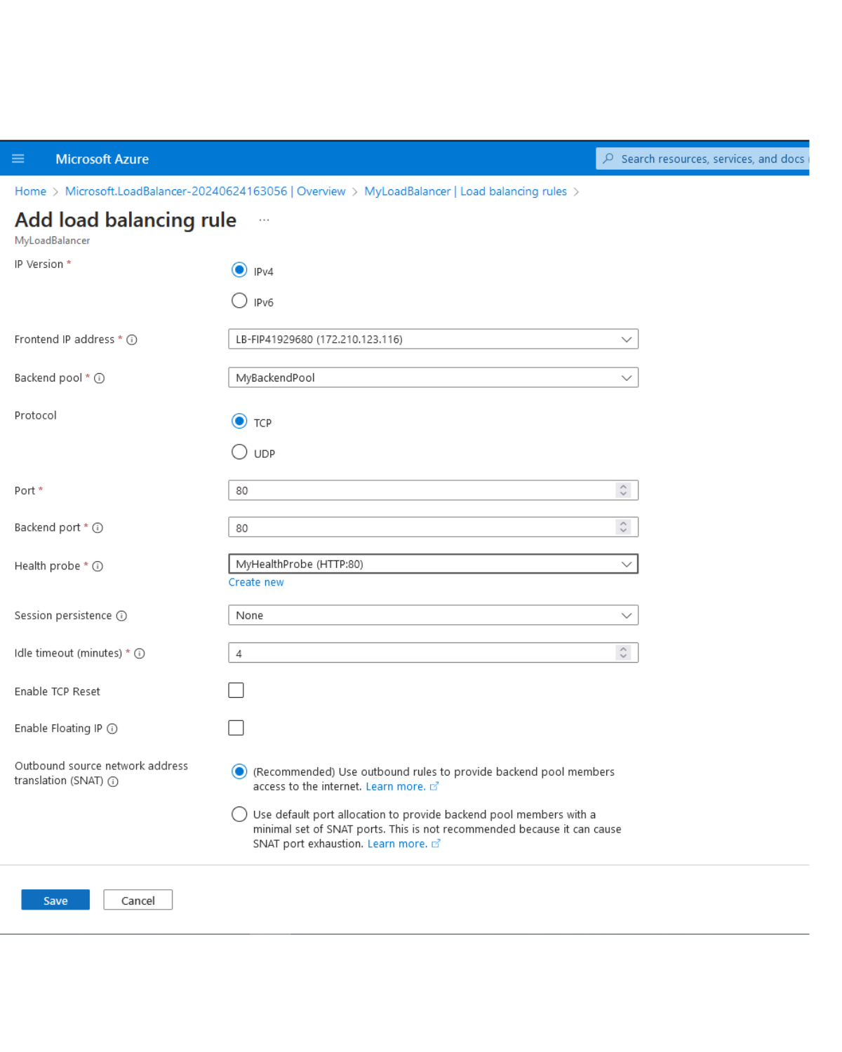Image resolution: width=842 pixels, height=1052 pixels.
Task: Click the Backend port info icon
Action: [98, 528]
